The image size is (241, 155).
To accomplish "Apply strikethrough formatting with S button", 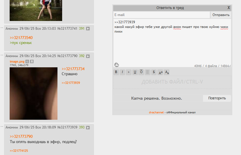I will pyautogui.click(x=154, y=72).
